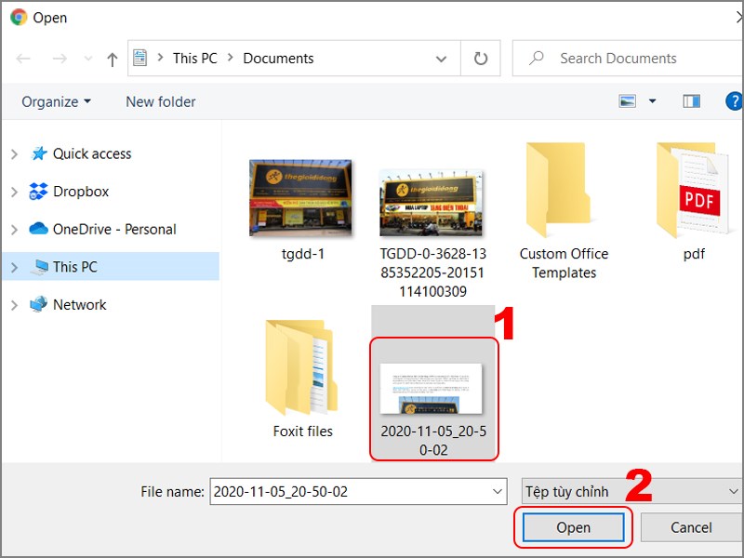The height and width of the screenshot is (558, 744).
Task: Change the view layout icon
Action: point(627,101)
